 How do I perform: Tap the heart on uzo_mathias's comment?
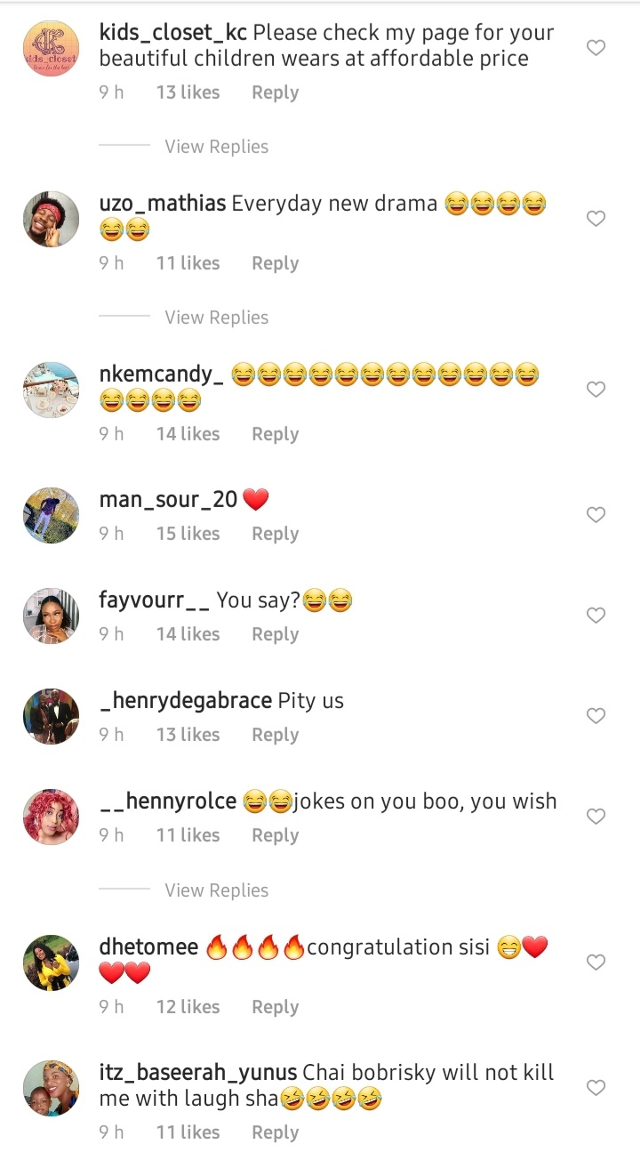tap(596, 219)
